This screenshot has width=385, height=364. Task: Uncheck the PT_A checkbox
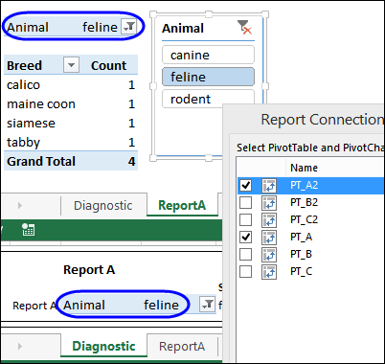(245, 238)
